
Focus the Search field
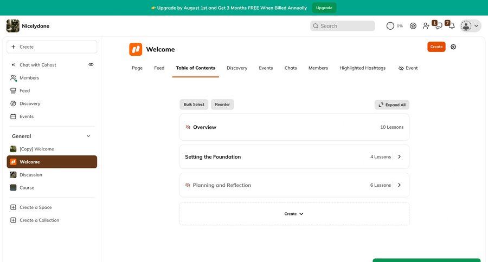(x=342, y=26)
